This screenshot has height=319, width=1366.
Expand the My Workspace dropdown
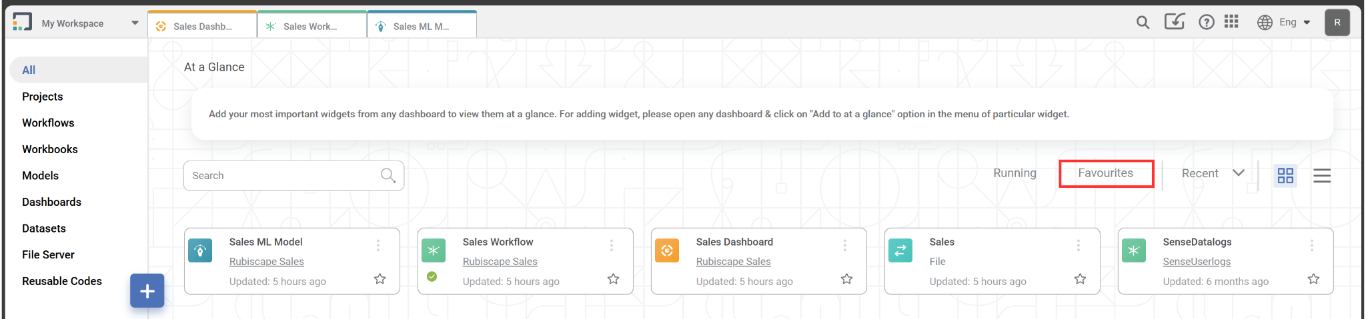click(135, 23)
